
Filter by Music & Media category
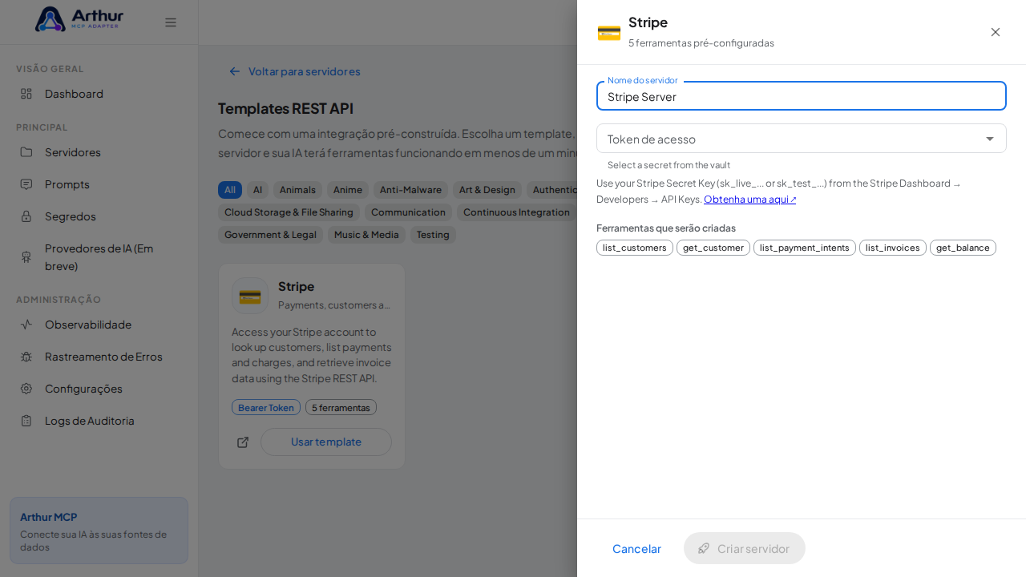coord(366,235)
